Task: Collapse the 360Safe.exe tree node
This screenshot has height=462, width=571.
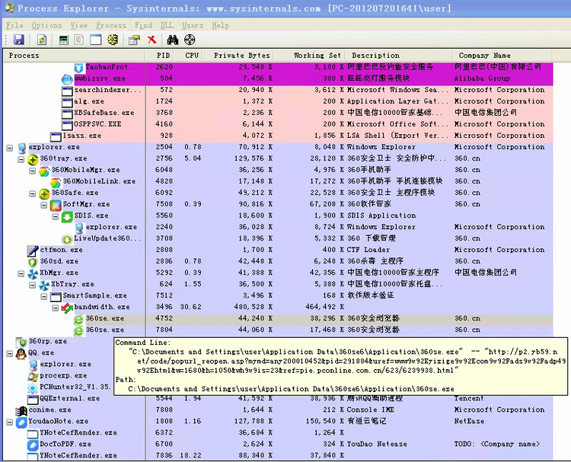Action: pyautogui.click(x=33, y=193)
